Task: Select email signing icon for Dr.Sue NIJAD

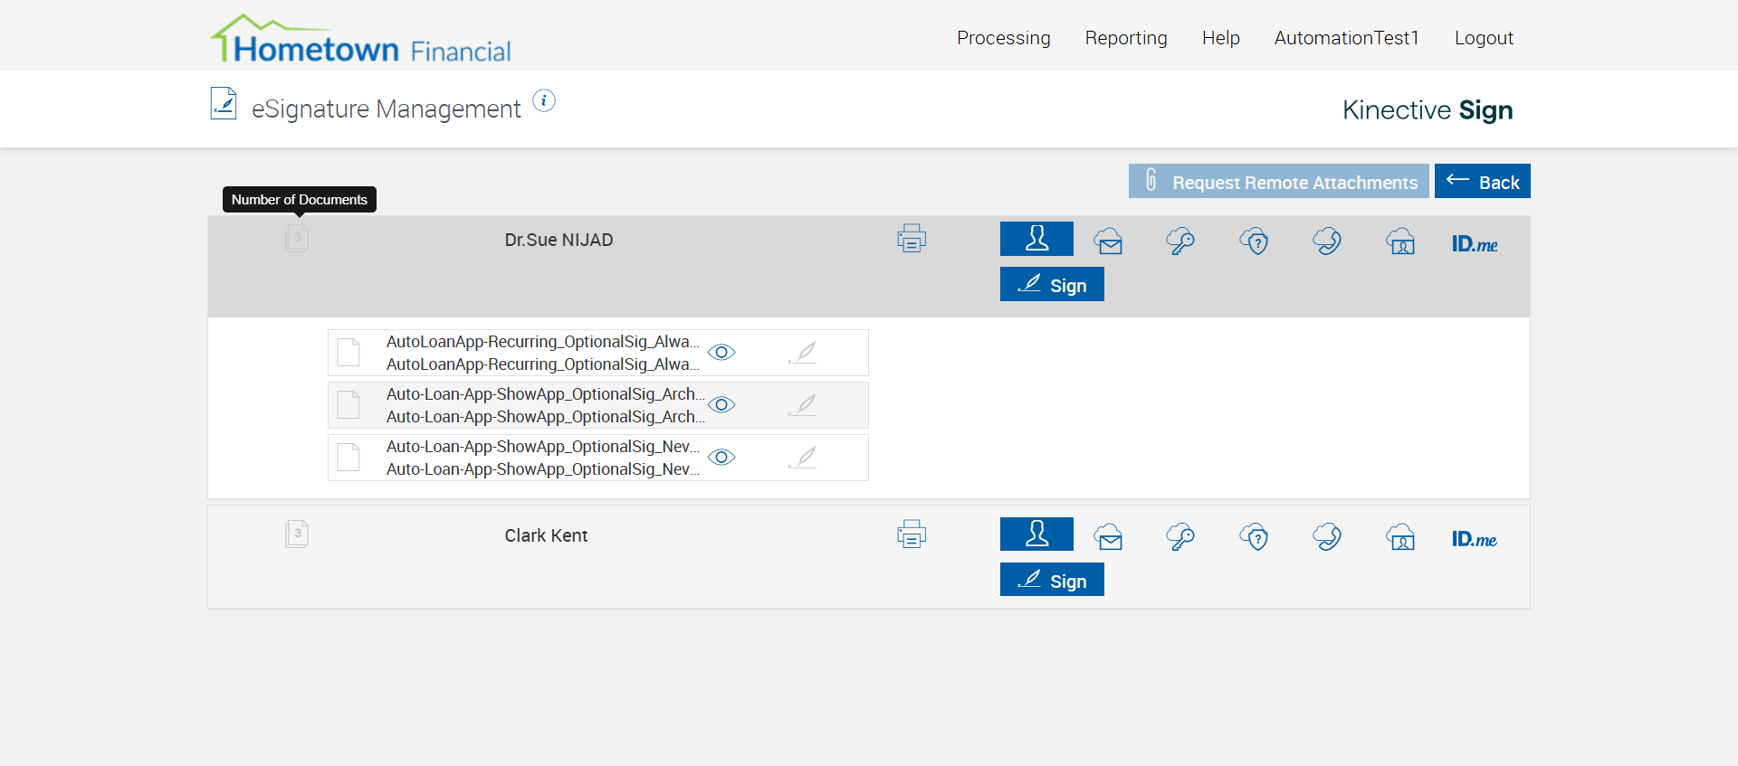Action: click(x=1108, y=241)
